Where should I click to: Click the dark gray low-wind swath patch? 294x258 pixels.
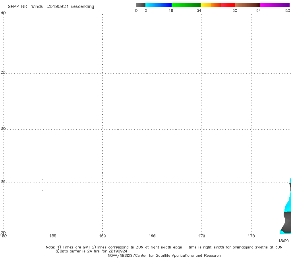coord(286,222)
